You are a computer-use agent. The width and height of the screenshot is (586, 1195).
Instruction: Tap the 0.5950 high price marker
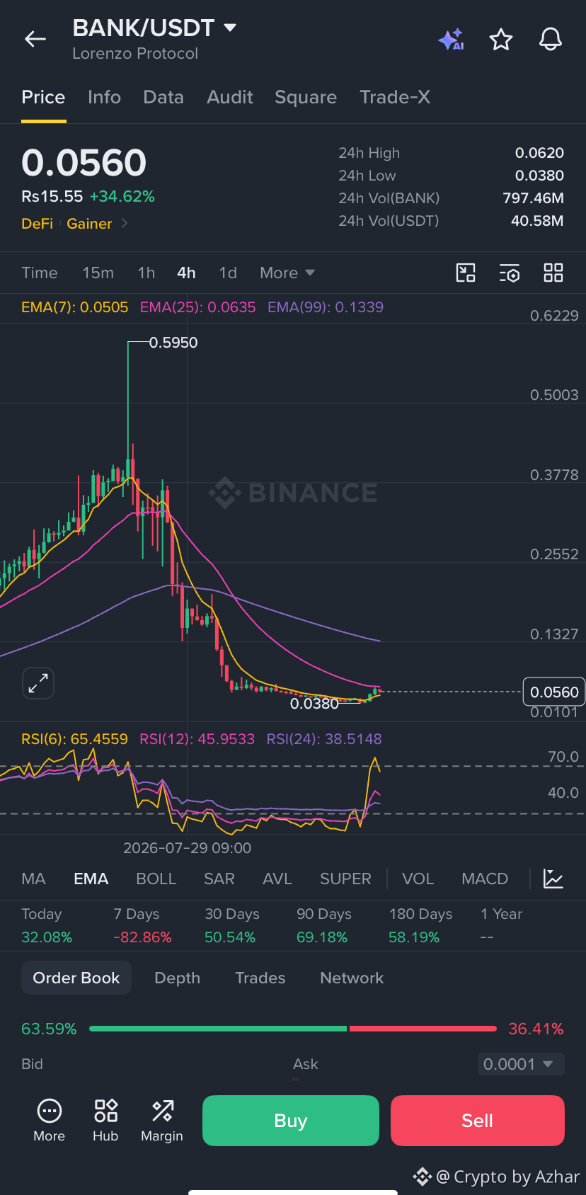click(x=173, y=343)
